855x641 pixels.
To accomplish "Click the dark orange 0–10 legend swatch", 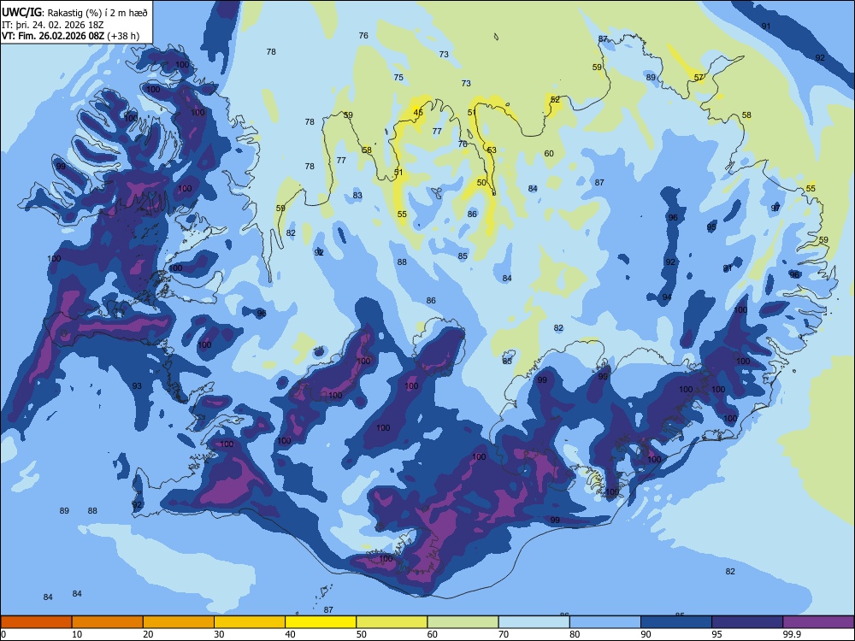I will pyautogui.click(x=36, y=622).
